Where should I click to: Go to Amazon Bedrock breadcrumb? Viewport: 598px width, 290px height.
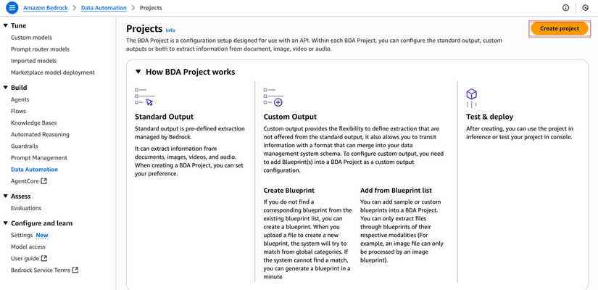[46, 8]
